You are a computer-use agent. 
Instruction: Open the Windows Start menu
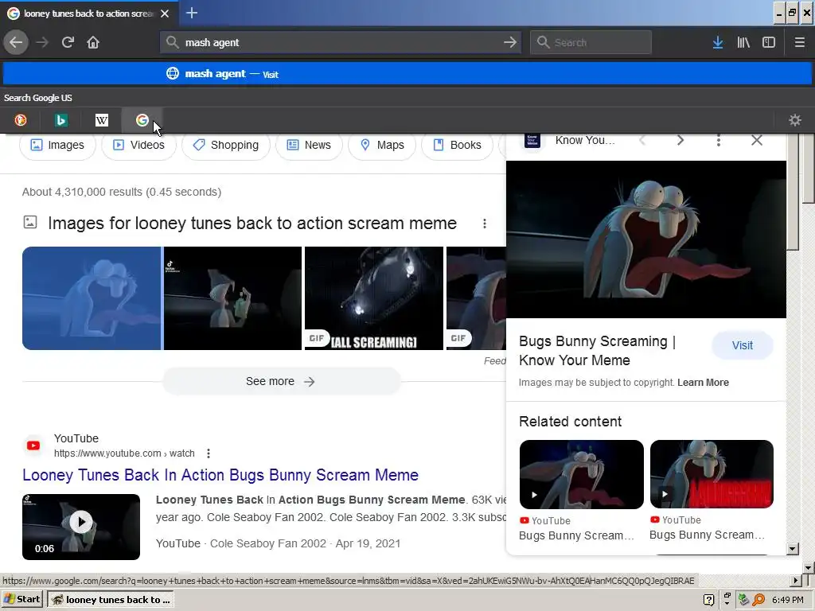pos(21,599)
